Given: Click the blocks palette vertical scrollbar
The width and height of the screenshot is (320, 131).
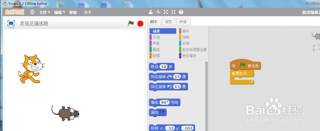Looking at the screenshot, I should tap(206, 96).
